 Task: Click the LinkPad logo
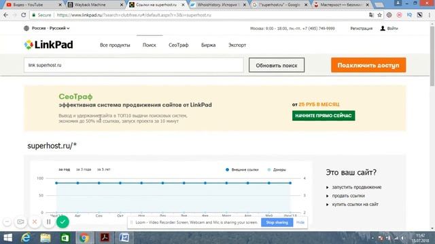pyautogui.click(x=48, y=45)
